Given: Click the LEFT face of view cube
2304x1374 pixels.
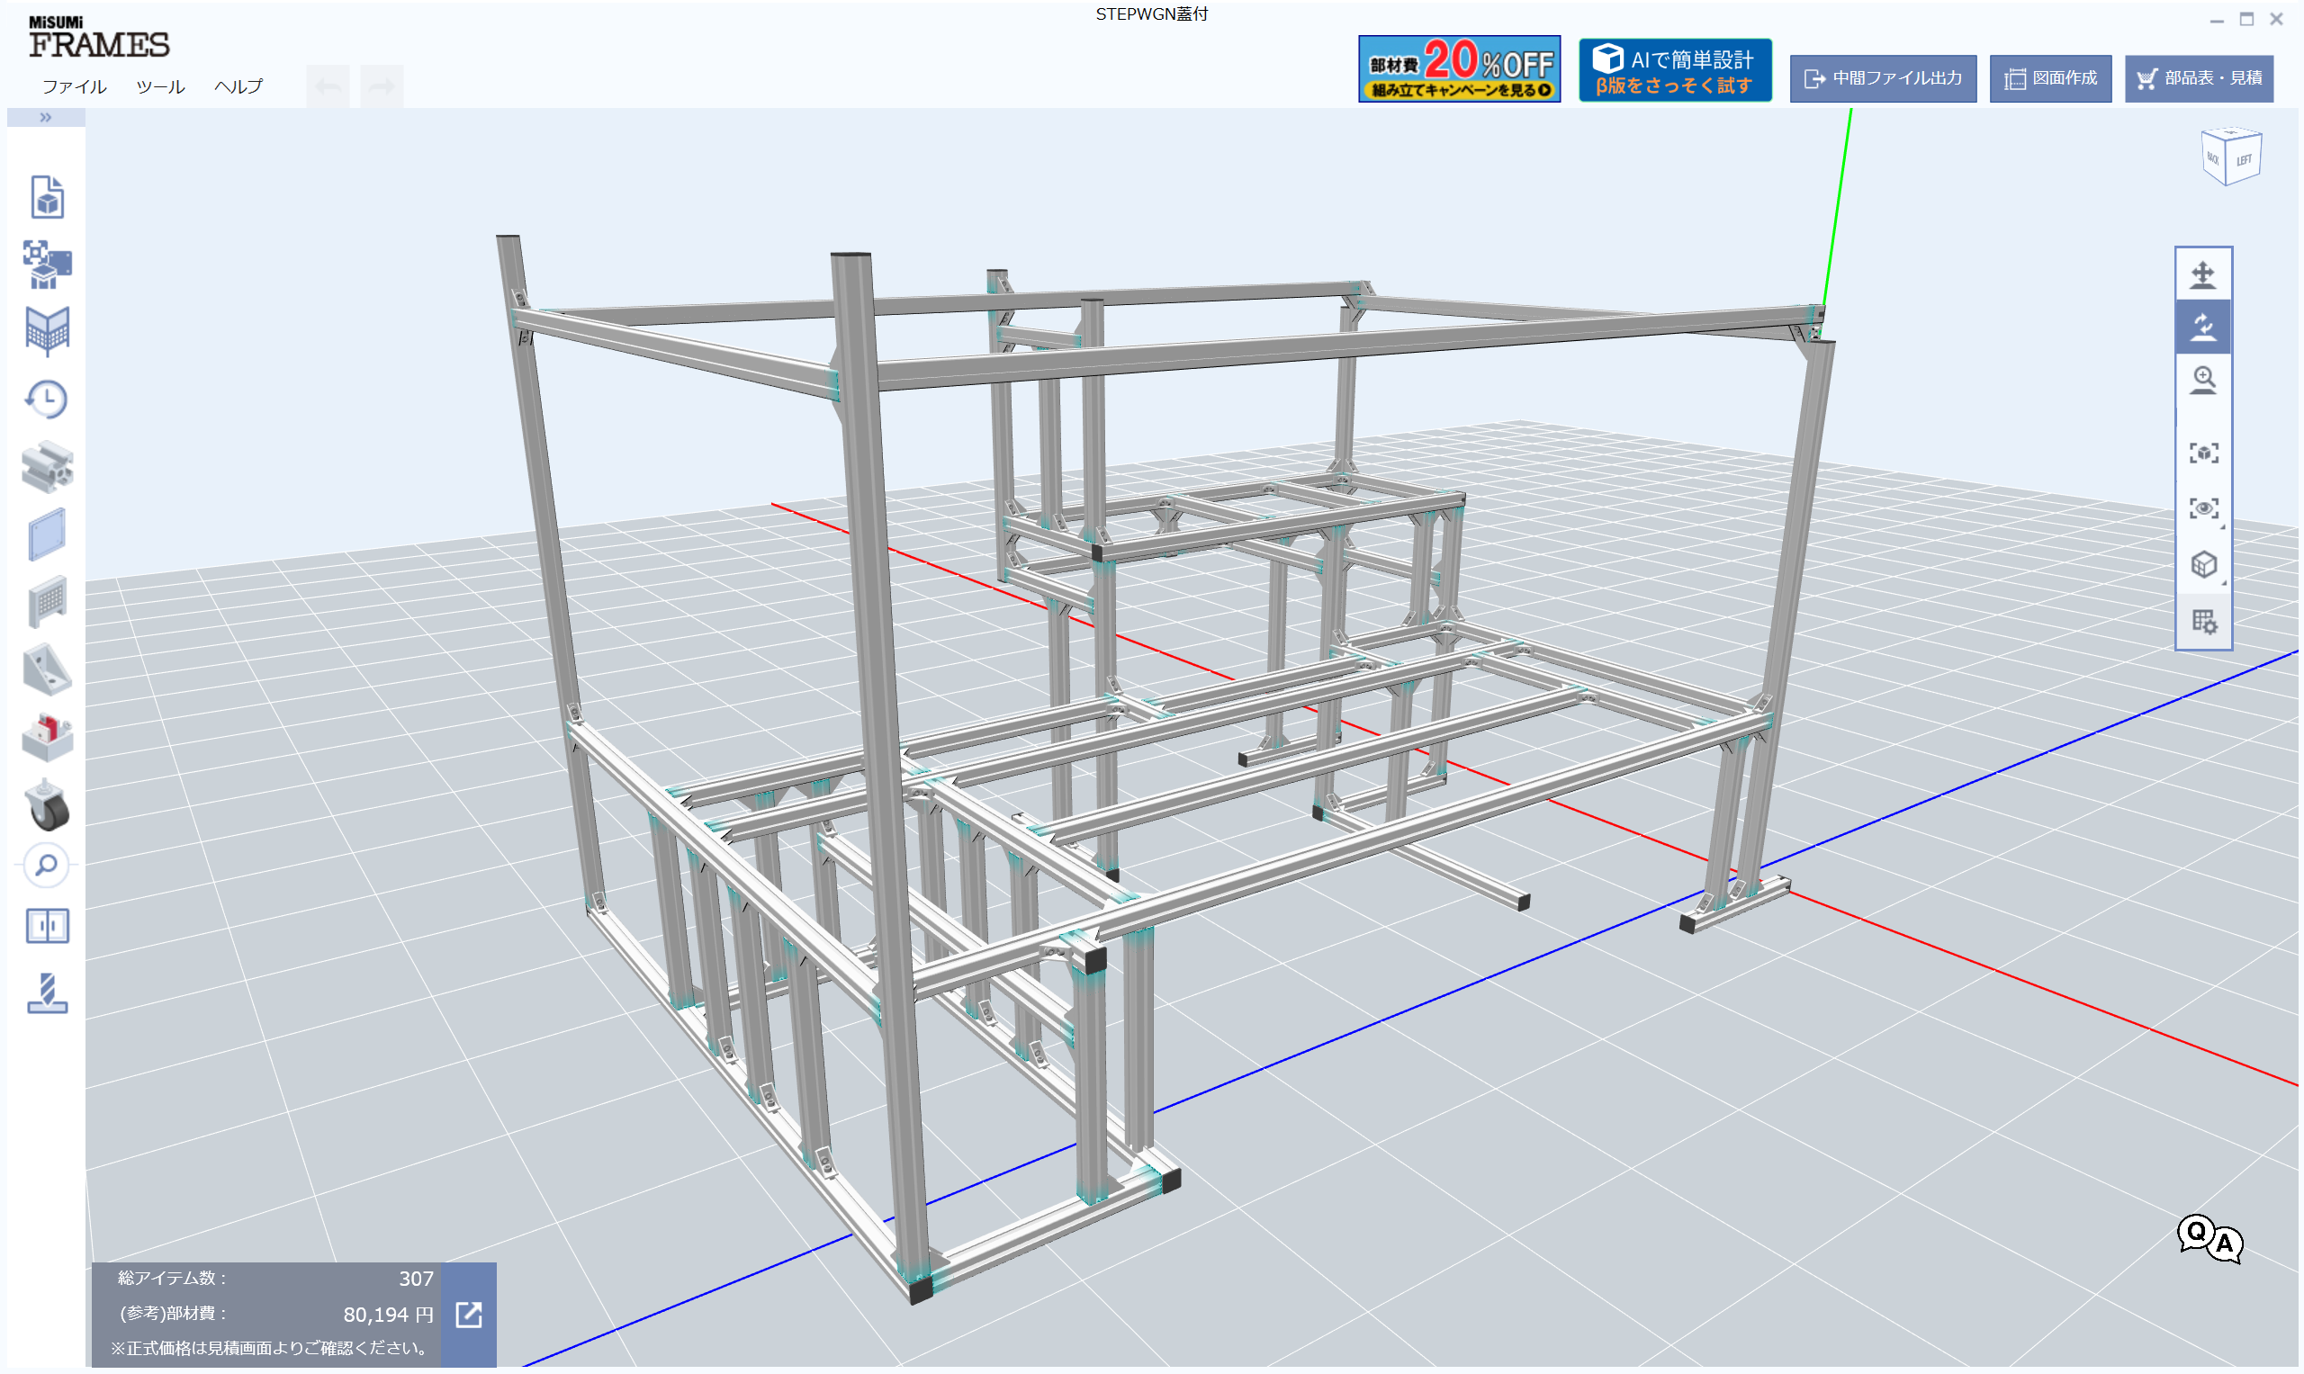Looking at the screenshot, I should point(2245,160).
